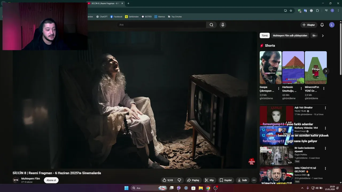Viewport: 342px width, 192px height.
Task: Open Microsoft Store from taskbar
Action: (193, 188)
